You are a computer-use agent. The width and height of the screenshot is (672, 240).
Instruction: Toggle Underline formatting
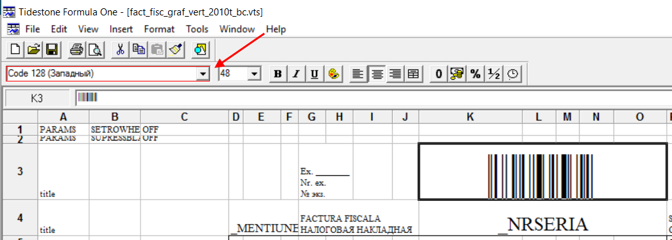(x=314, y=74)
